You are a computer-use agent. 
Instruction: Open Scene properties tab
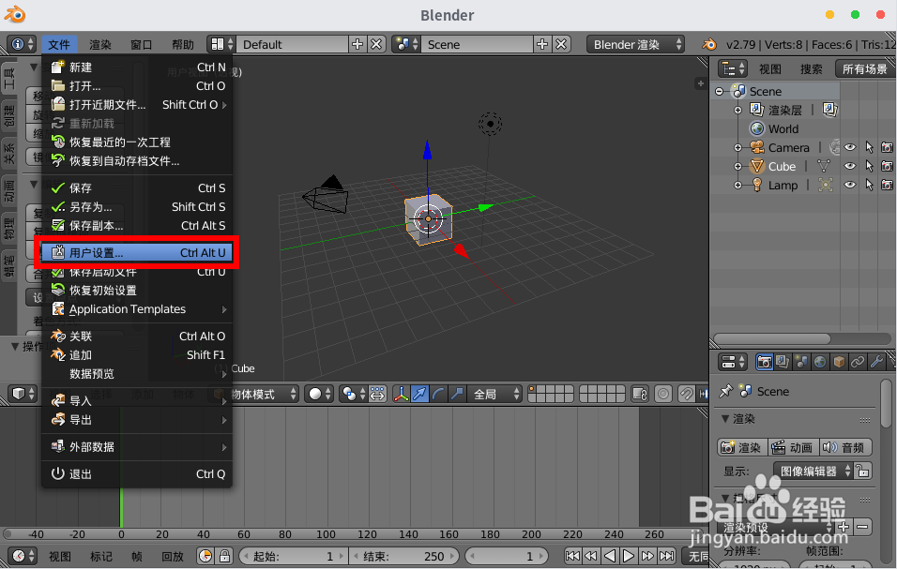pyautogui.click(x=801, y=362)
